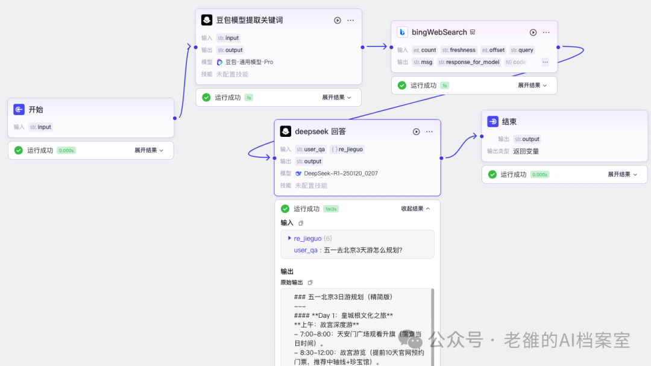Show more bingWebSearch output parameters

pyautogui.click(x=545, y=62)
